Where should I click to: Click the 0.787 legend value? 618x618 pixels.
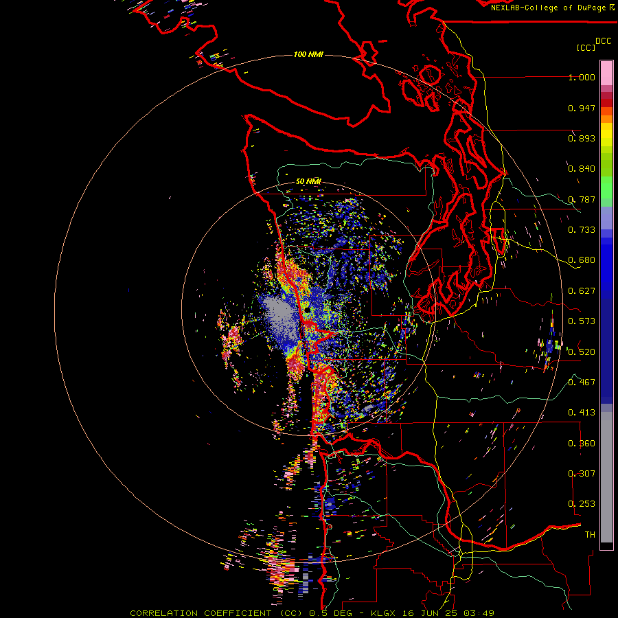point(582,199)
